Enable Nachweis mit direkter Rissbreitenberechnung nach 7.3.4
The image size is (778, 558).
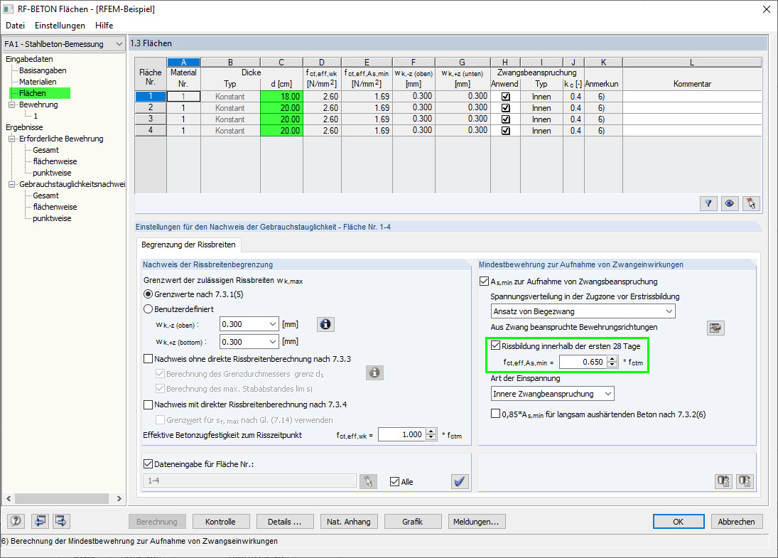pyautogui.click(x=148, y=404)
